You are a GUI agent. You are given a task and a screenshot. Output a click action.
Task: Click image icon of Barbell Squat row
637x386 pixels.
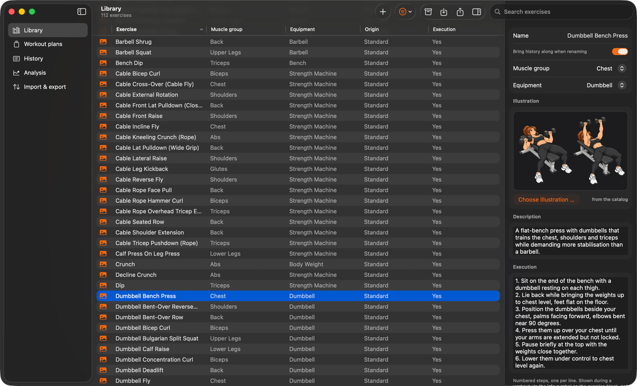pyautogui.click(x=103, y=52)
